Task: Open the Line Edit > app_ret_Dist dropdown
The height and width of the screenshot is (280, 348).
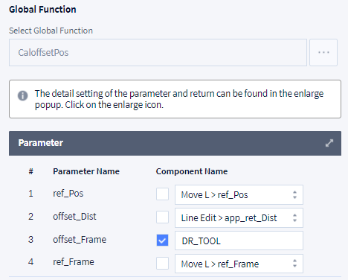Action: pos(239,217)
